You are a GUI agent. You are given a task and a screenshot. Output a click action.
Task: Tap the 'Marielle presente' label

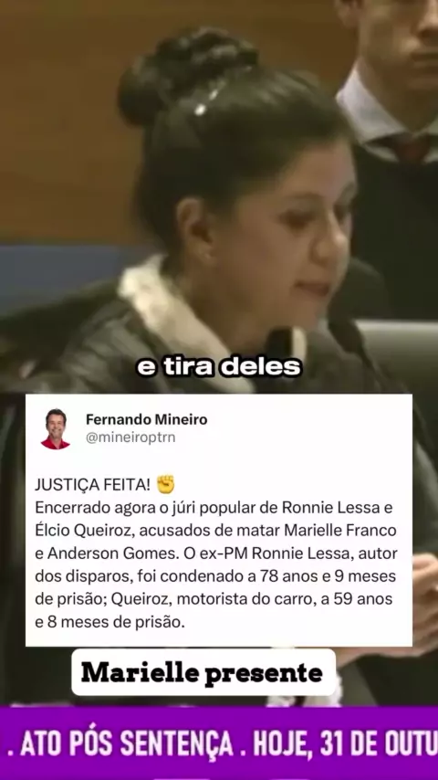203,672
